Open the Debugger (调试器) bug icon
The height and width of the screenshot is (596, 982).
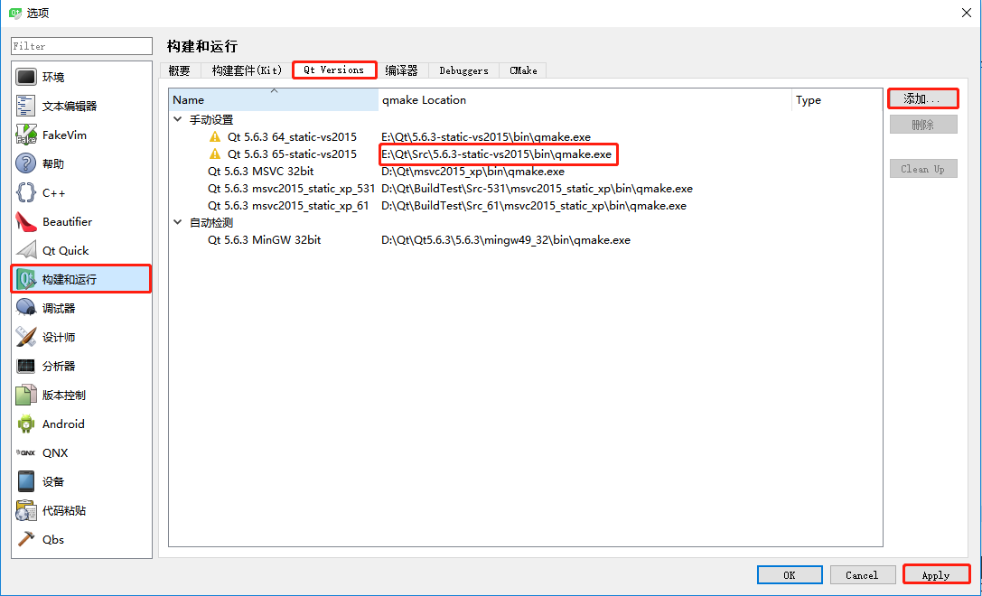pyautogui.click(x=26, y=308)
